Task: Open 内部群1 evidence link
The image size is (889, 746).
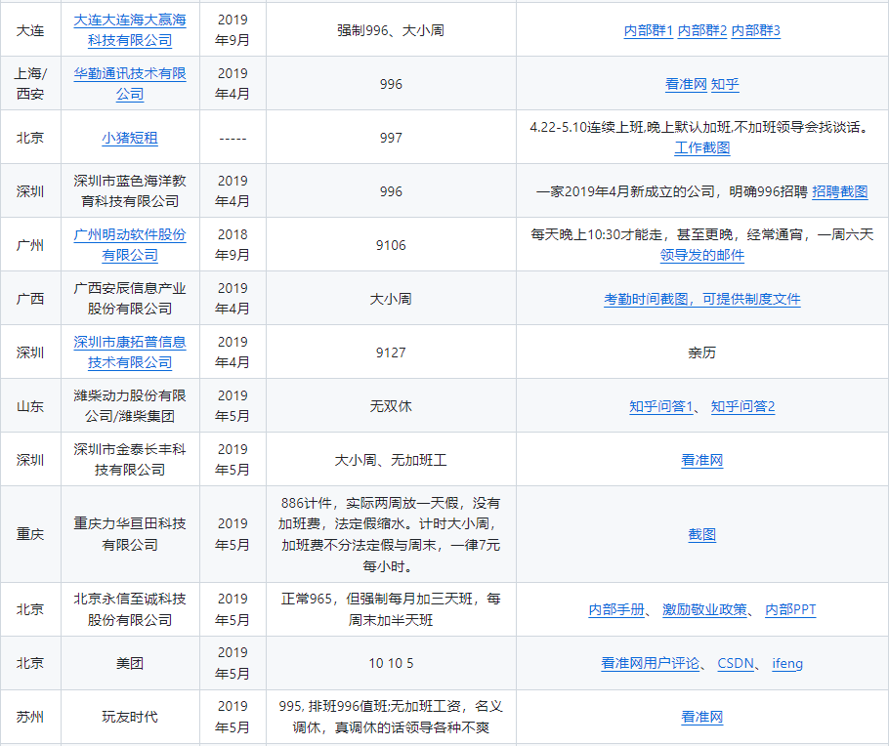Action: [x=648, y=30]
